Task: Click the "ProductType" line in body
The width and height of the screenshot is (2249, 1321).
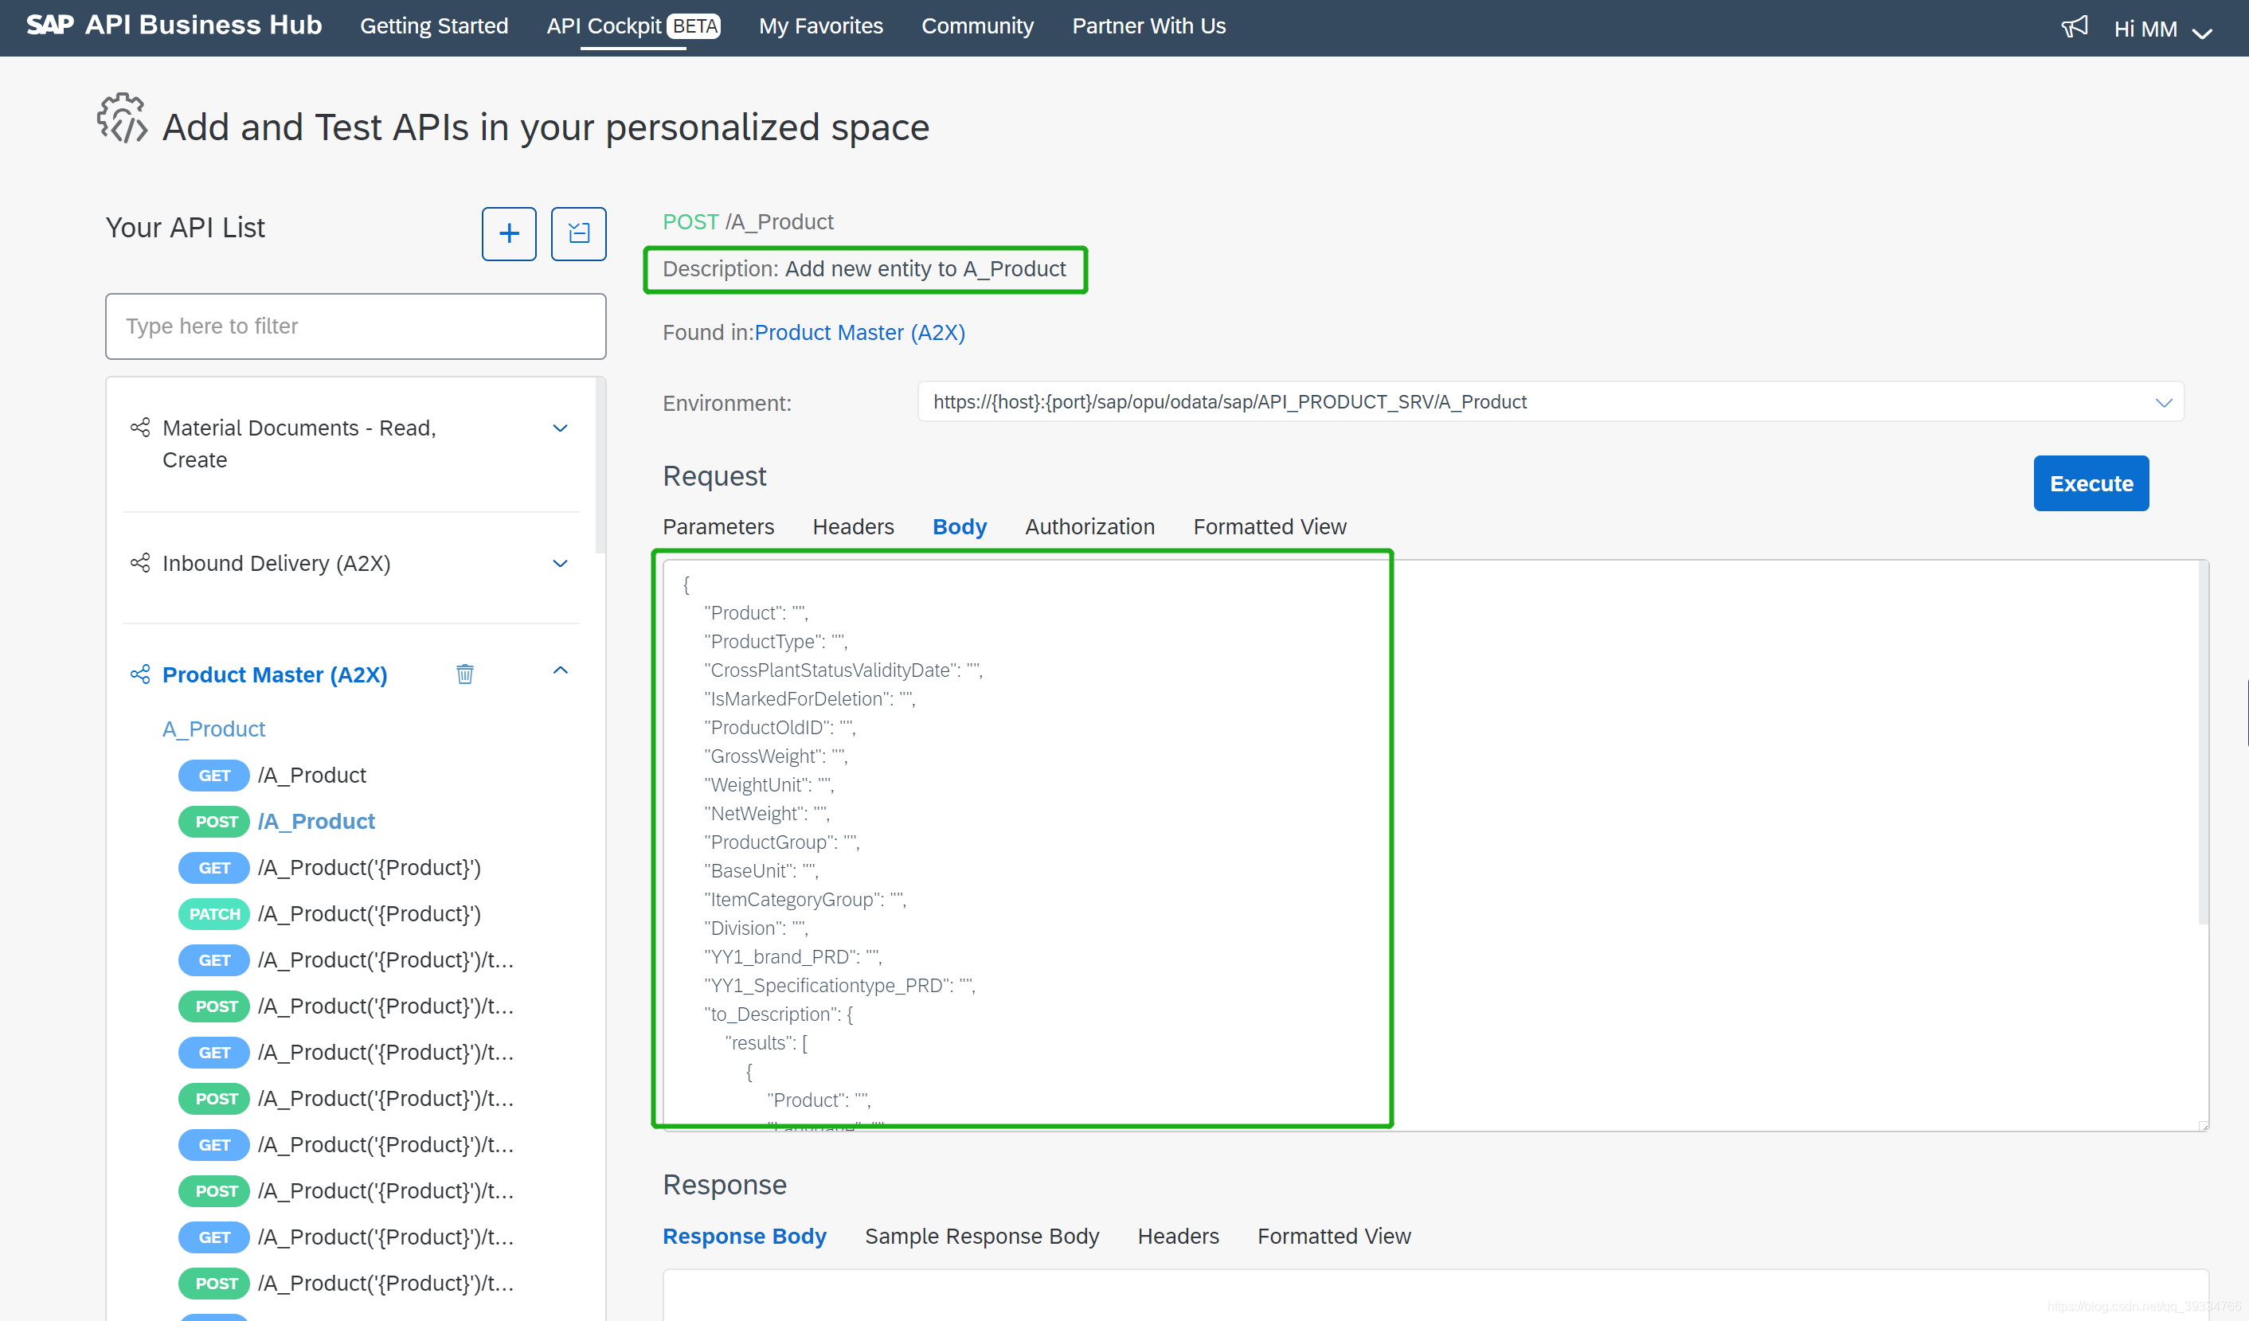Action: click(776, 641)
